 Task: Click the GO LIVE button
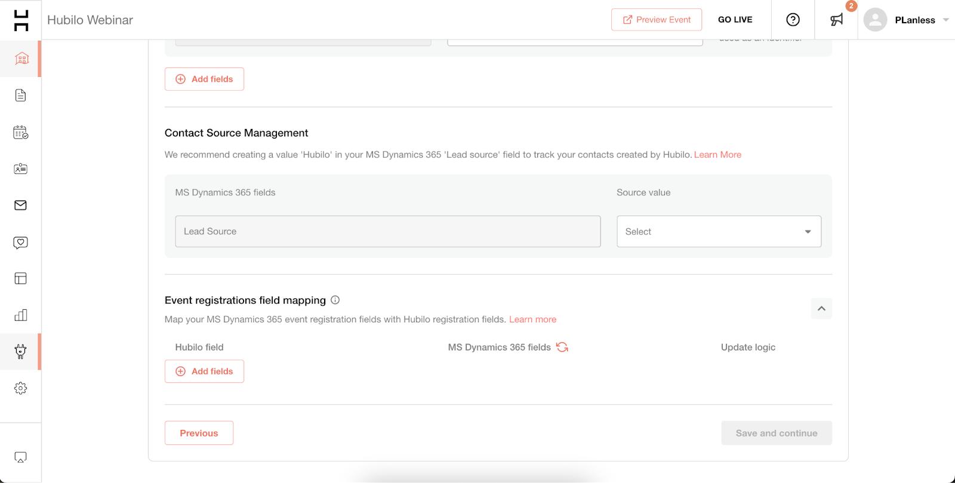[735, 20]
